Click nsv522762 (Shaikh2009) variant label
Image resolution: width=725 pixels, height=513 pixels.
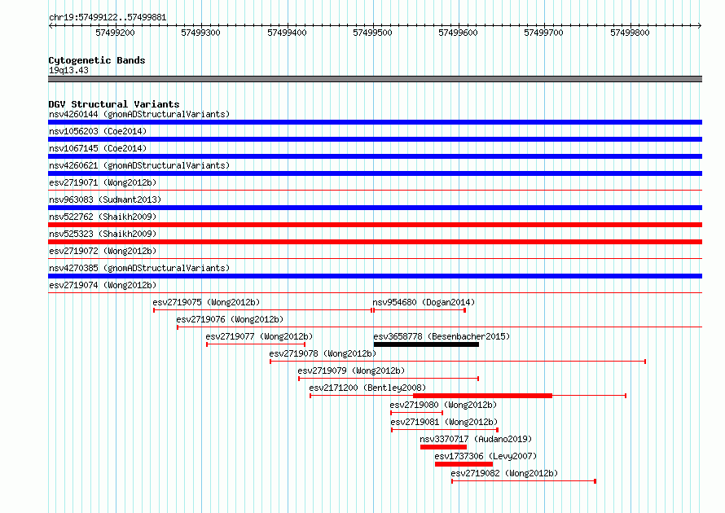click(103, 217)
